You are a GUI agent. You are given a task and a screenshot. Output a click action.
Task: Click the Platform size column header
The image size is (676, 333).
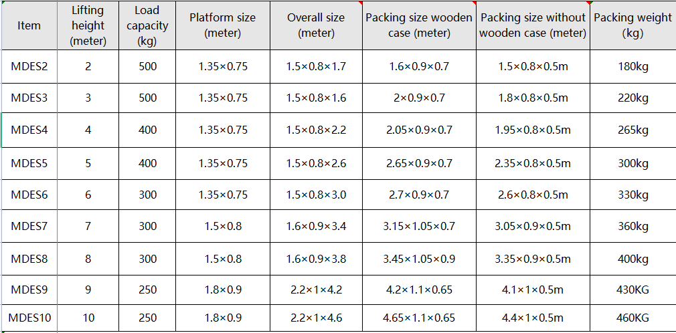click(222, 25)
